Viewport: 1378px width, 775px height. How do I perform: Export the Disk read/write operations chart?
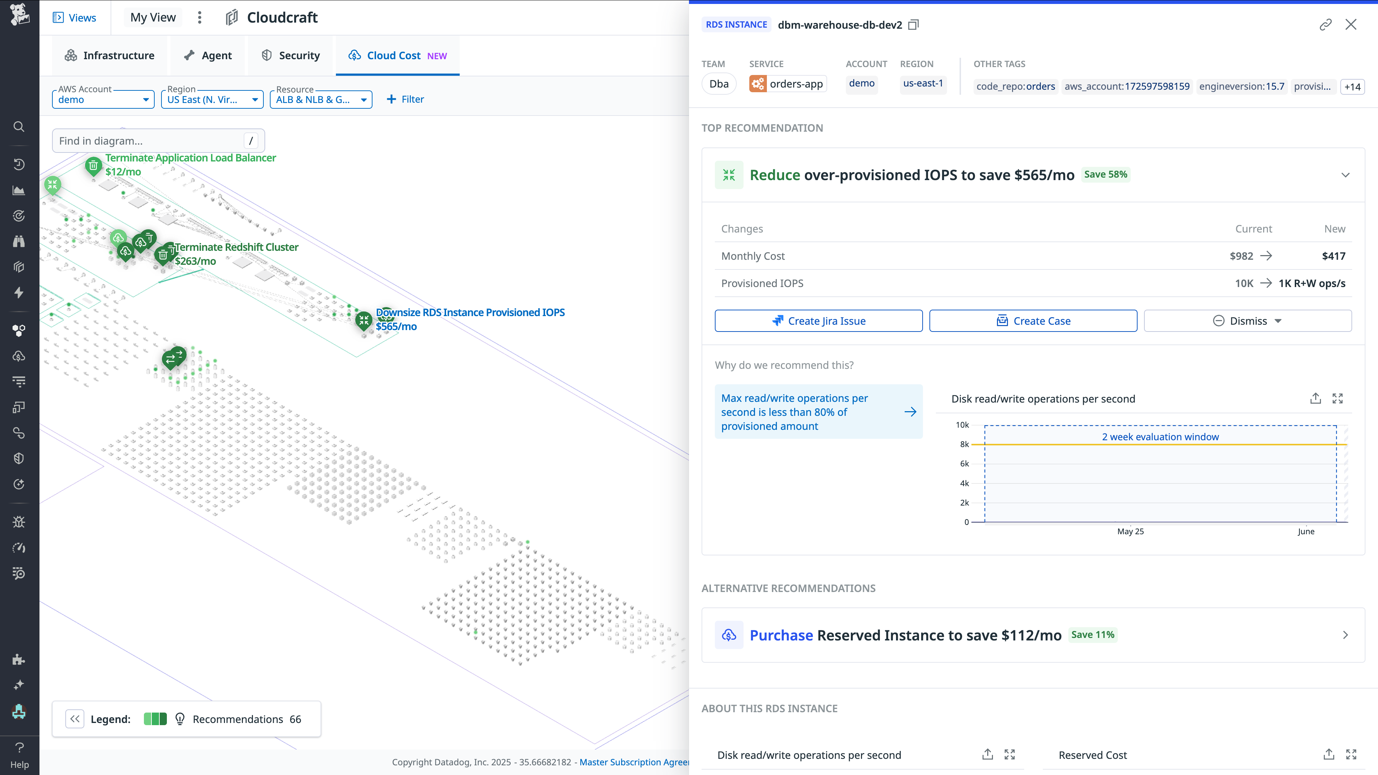tap(1316, 399)
